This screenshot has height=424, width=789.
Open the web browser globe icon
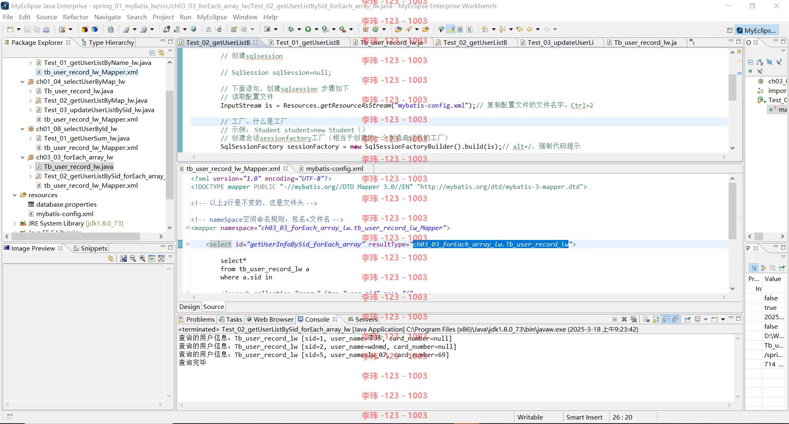(x=193, y=29)
